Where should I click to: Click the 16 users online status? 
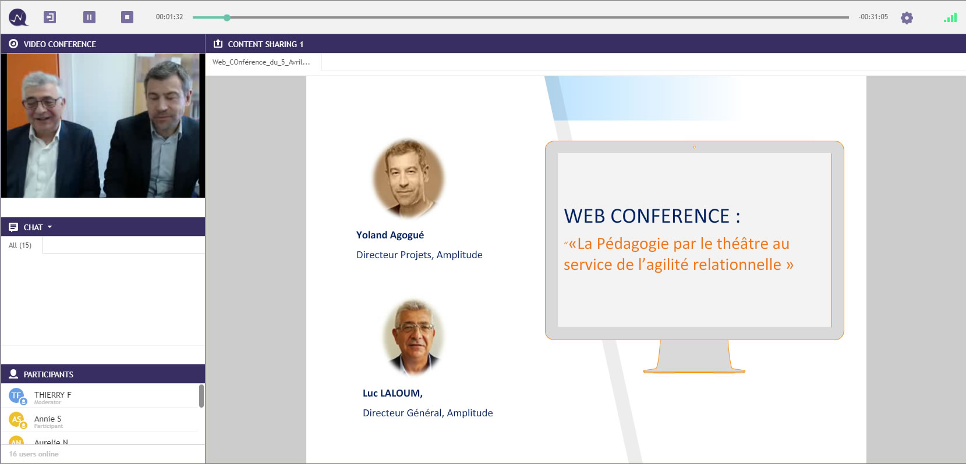[x=34, y=454]
